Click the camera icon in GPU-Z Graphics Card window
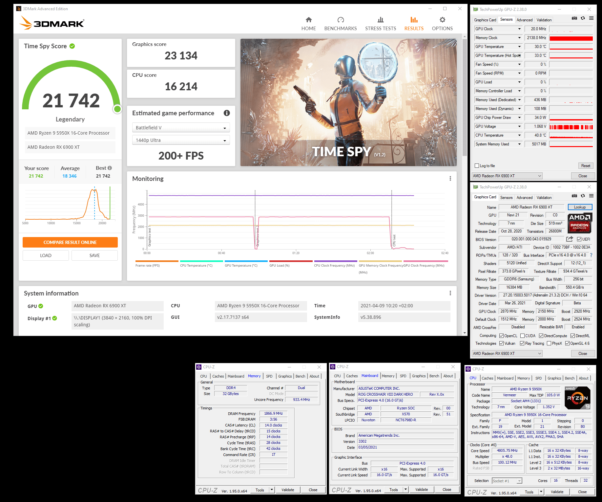This screenshot has height=502, width=602. pyautogui.click(x=574, y=196)
